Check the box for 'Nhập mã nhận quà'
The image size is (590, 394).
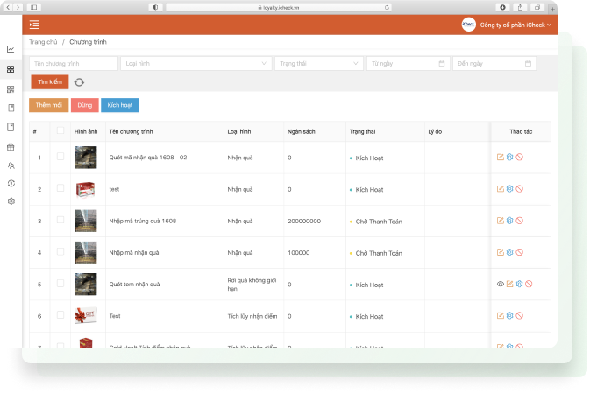pos(60,251)
